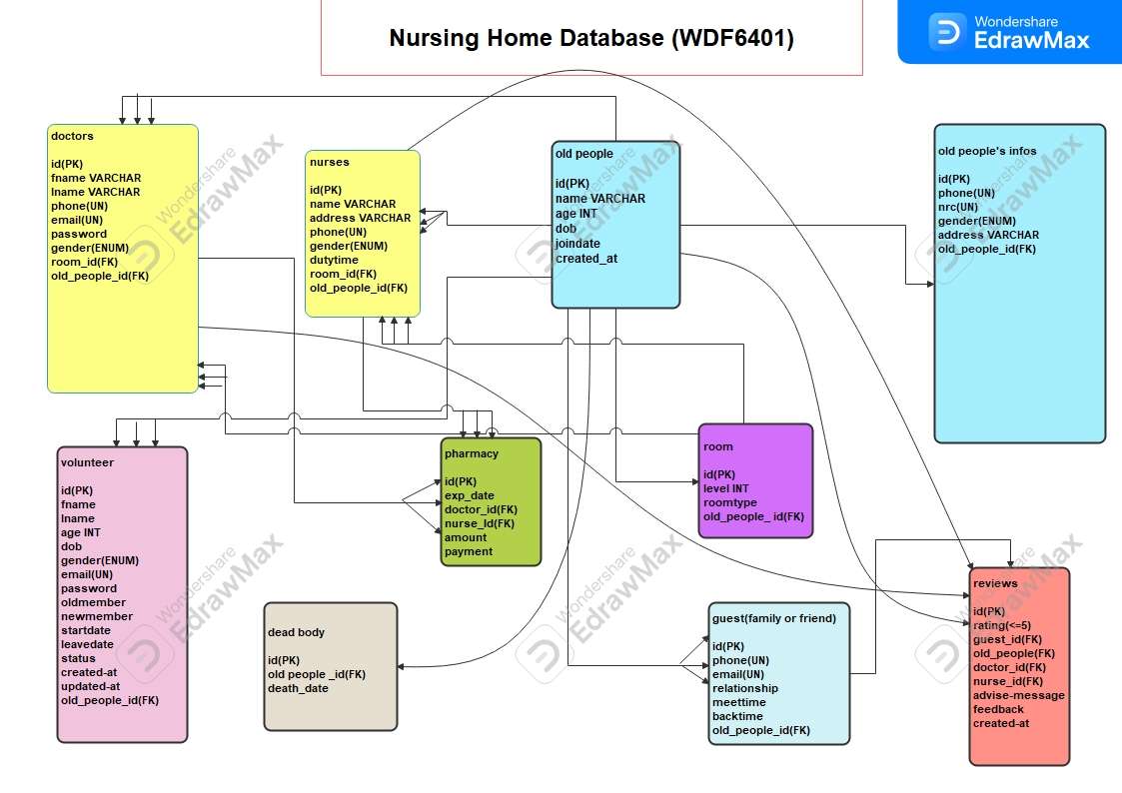Select the doctors table header text
The image size is (1122, 793).
pyautogui.click(x=72, y=136)
